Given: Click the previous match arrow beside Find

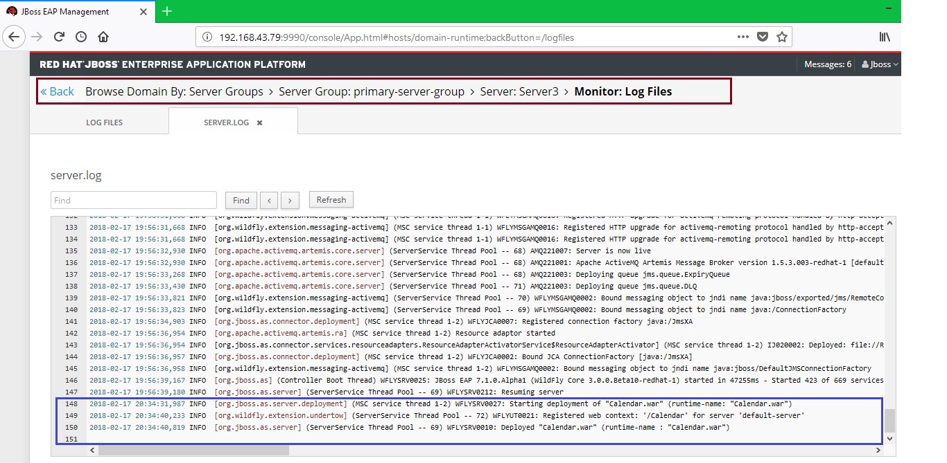Looking at the screenshot, I should point(269,200).
